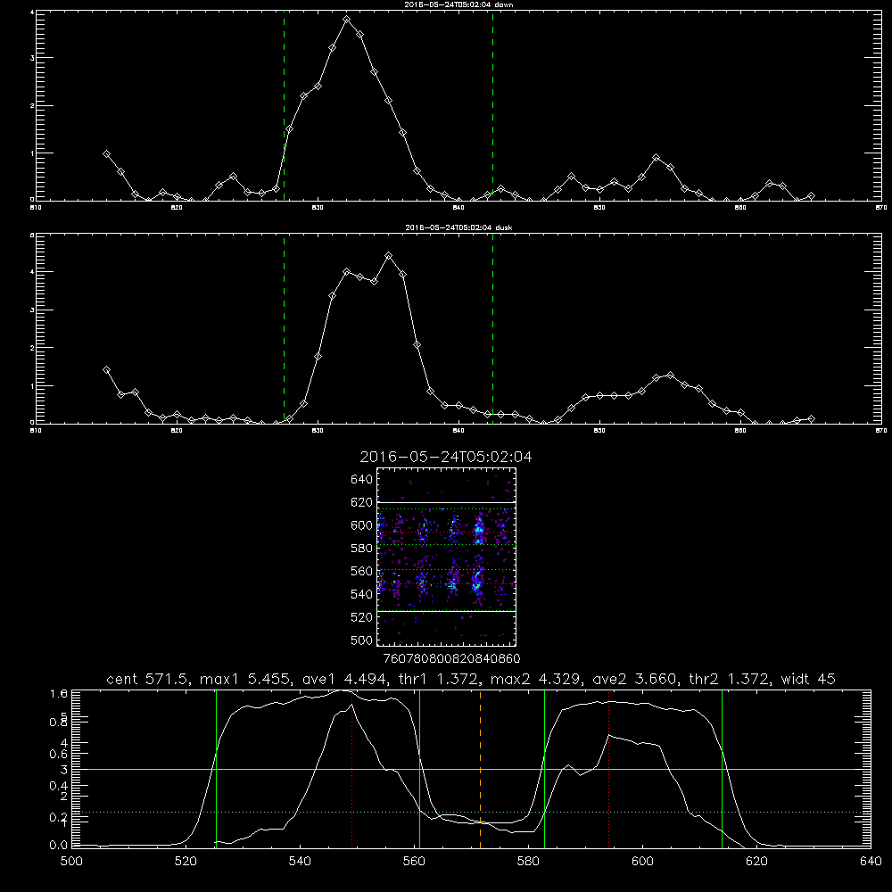This screenshot has width=892, height=892.
Task: Click the x-axis label 540 on bottom plot
Action: point(300,862)
